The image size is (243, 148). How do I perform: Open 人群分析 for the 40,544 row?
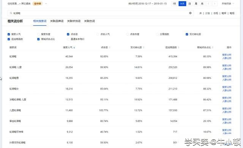[227, 58]
